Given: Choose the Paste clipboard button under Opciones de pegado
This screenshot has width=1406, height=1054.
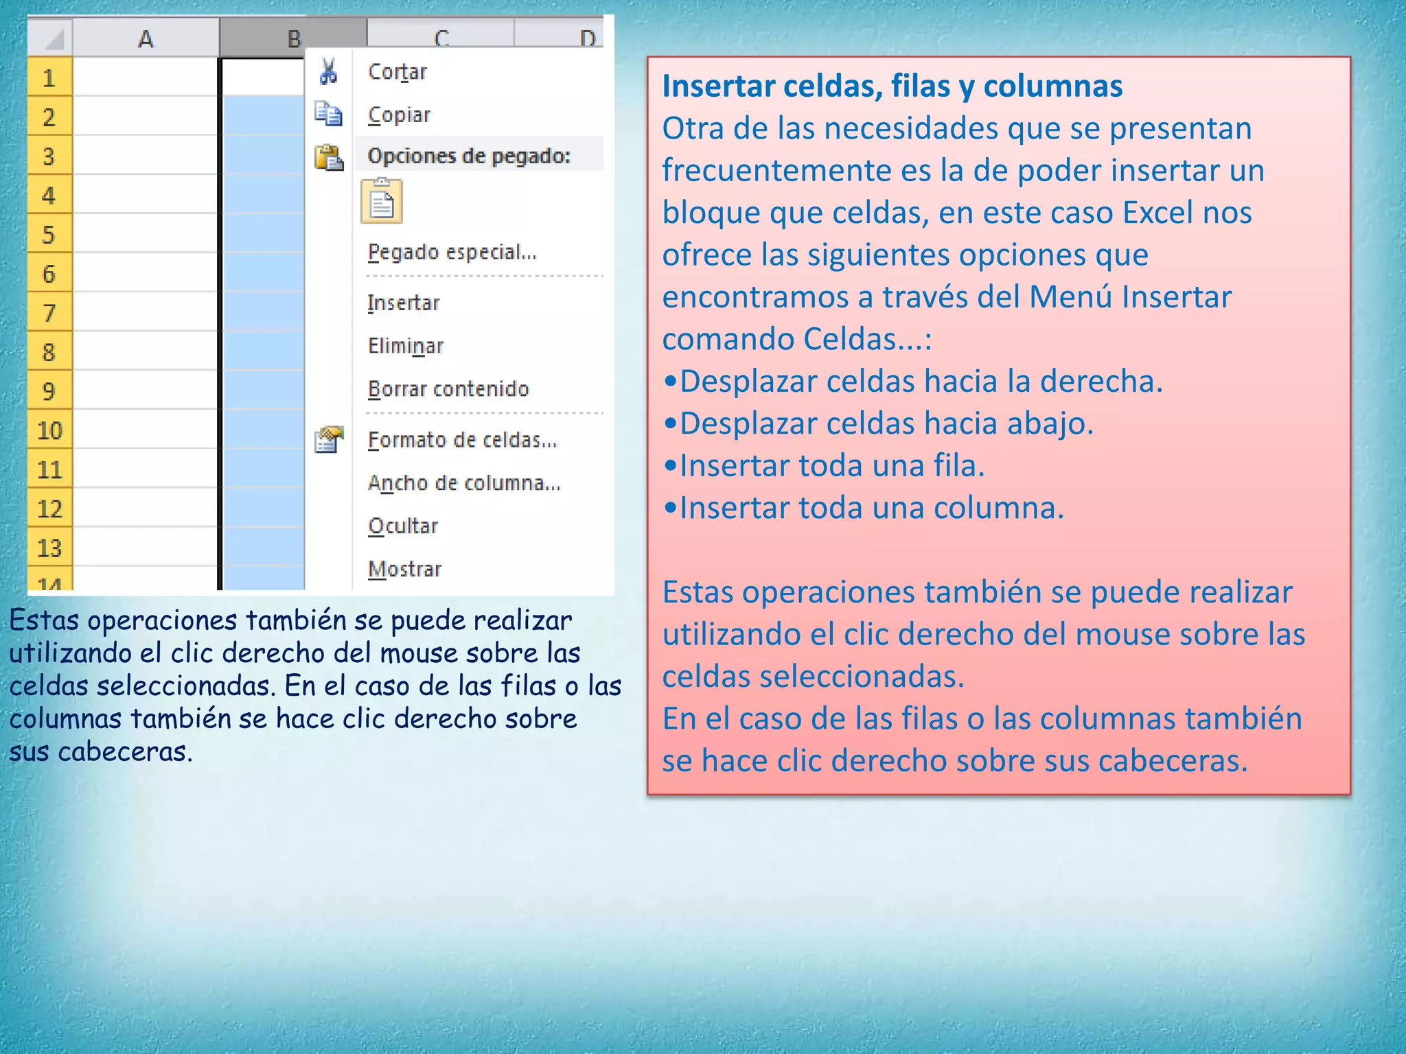Looking at the screenshot, I should pyautogui.click(x=382, y=201).
